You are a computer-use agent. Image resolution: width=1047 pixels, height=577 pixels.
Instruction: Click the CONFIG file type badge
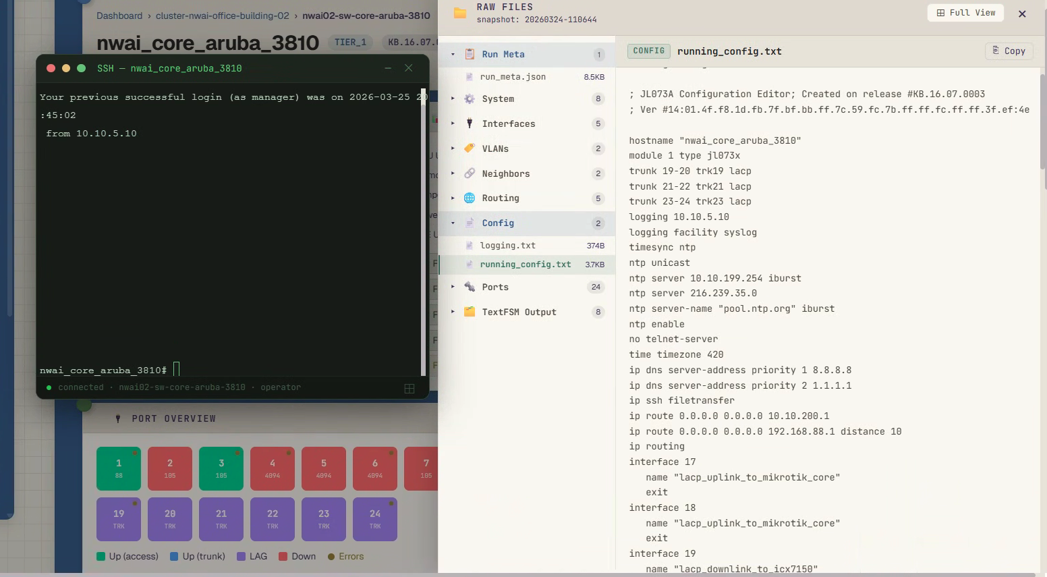[x=649, y=51]
